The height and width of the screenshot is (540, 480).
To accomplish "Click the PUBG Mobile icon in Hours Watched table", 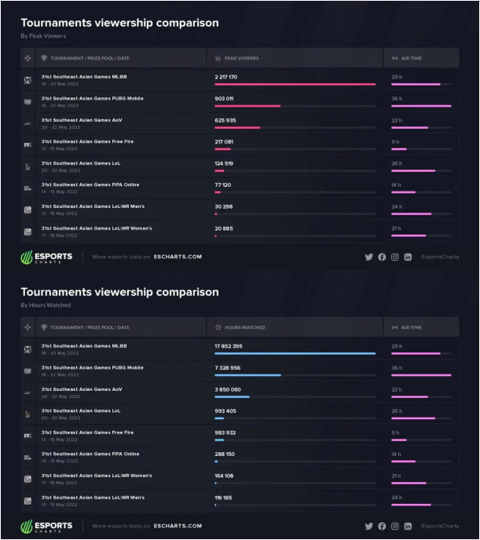I will pos(27,370).
